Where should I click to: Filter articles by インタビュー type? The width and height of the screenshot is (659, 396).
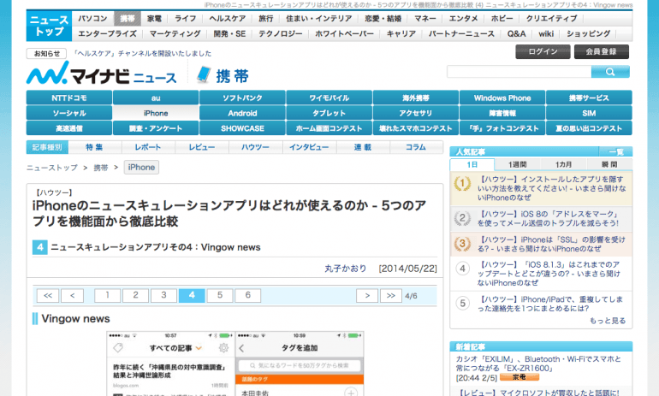coord(309,147)
